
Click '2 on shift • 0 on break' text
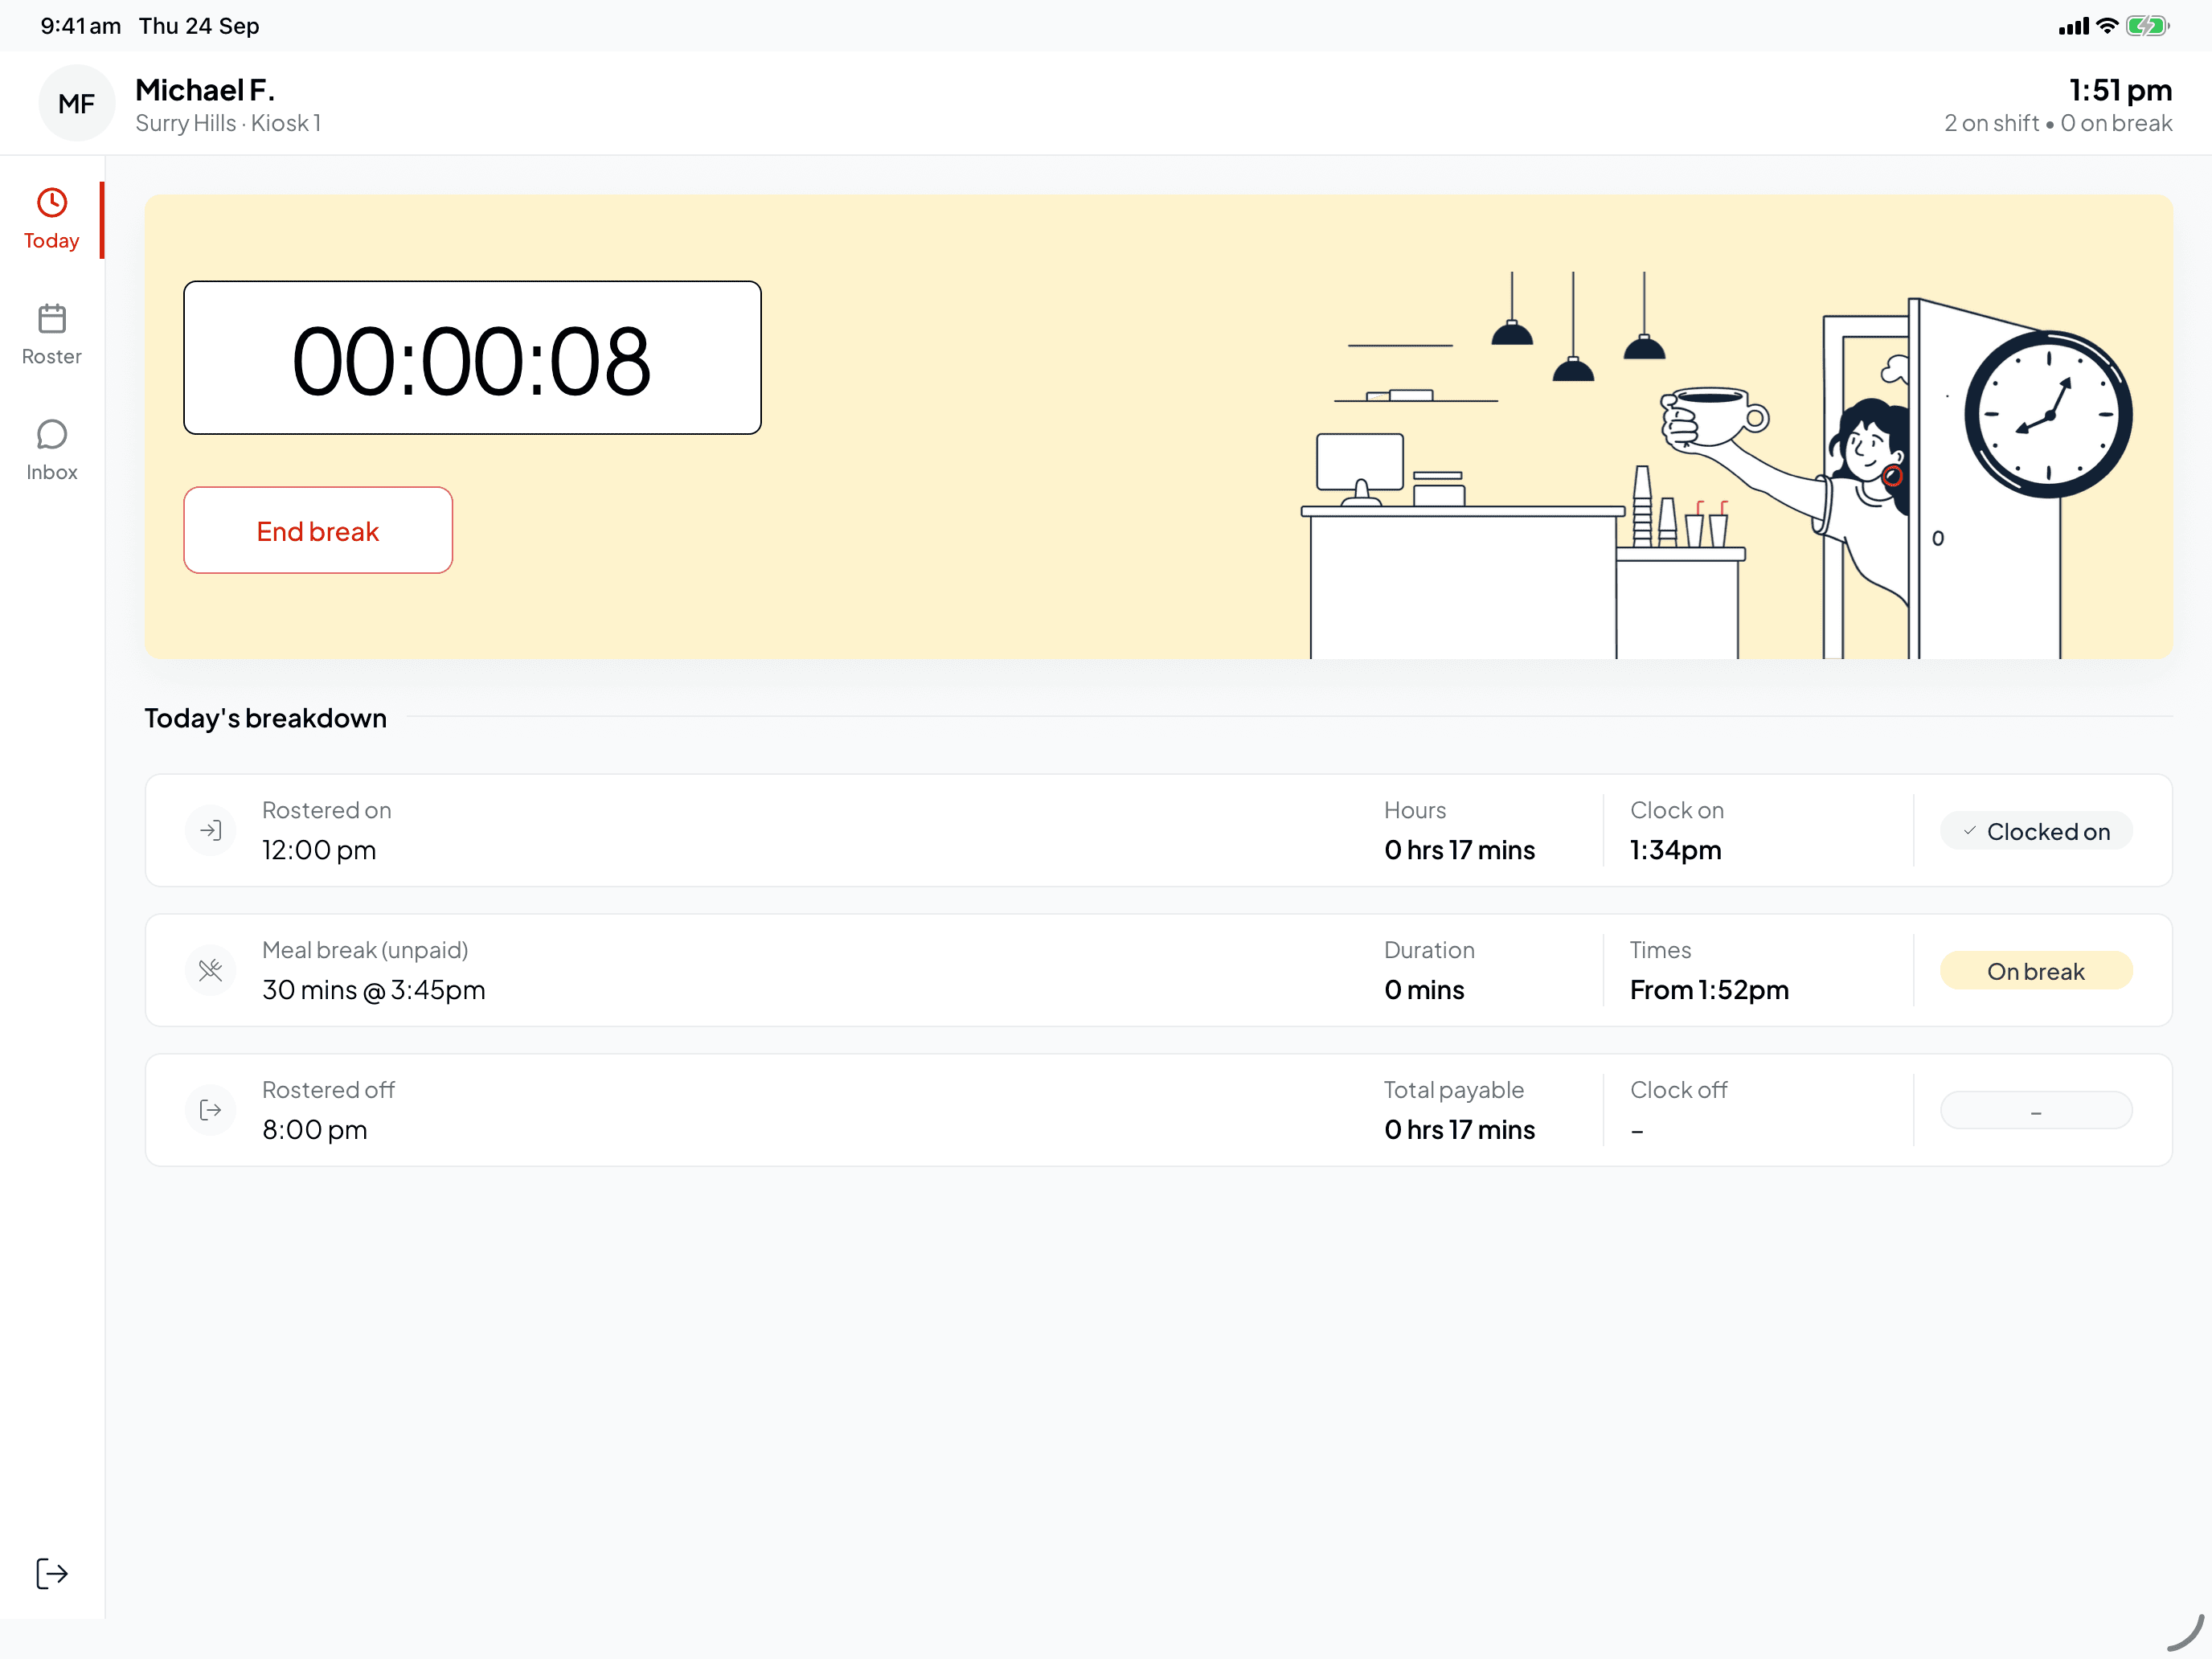2058,123
